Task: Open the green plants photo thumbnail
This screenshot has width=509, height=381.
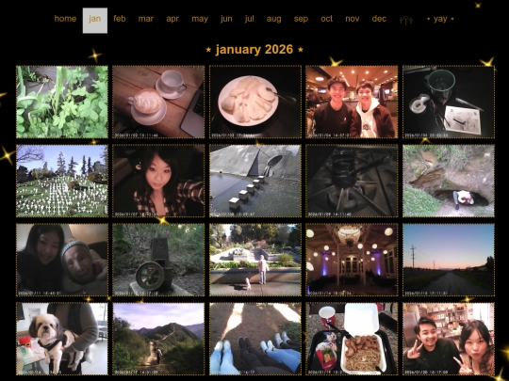Action: pyautogui.click(x=62, y=102)
